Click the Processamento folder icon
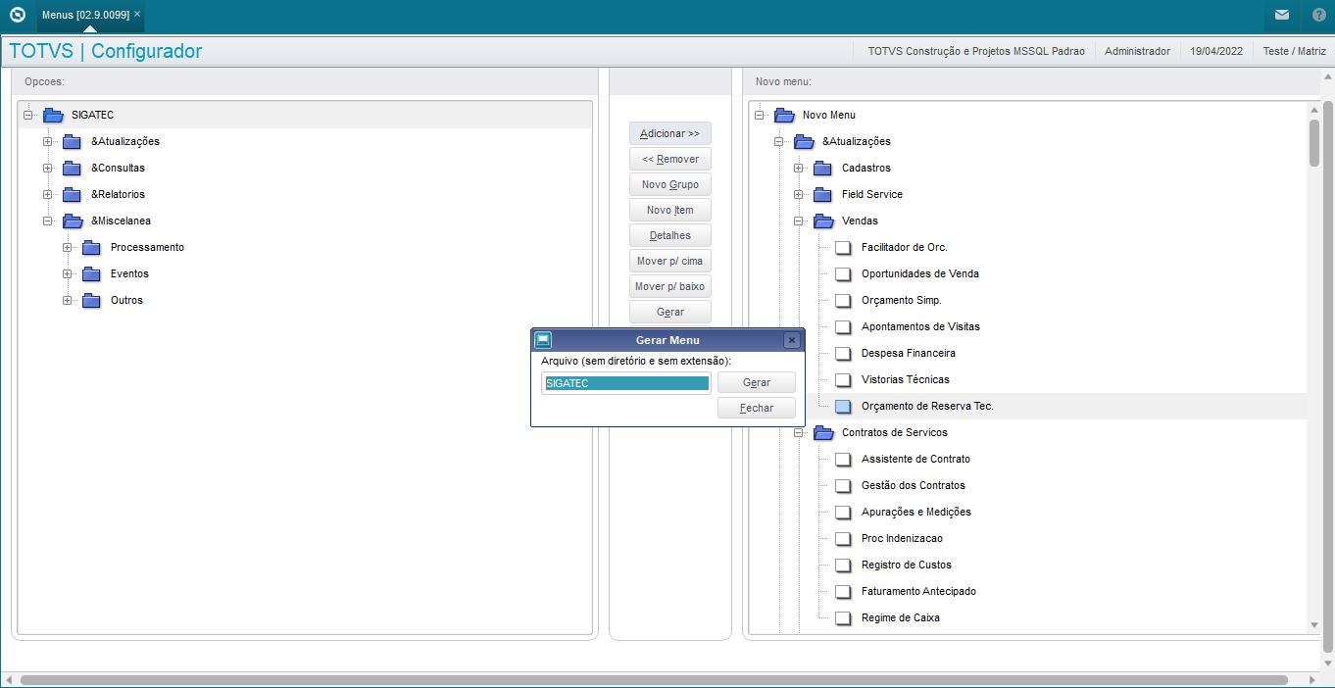 [91, 247]
